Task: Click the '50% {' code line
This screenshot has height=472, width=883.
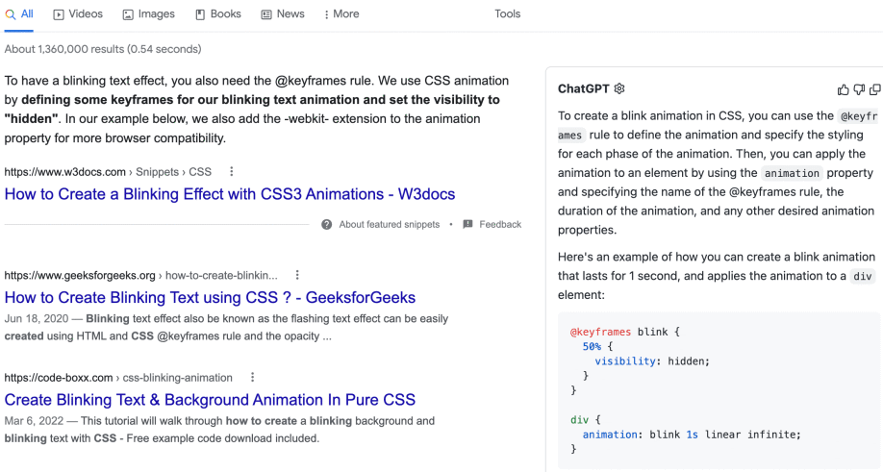Action: (597, 346)
